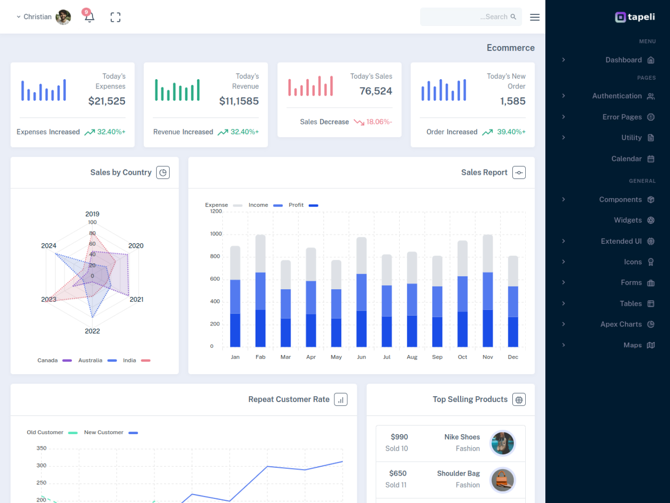Screen dimensions: 670x503
Task: Expand the Tables menu chevron
Action: pos(564,304)
